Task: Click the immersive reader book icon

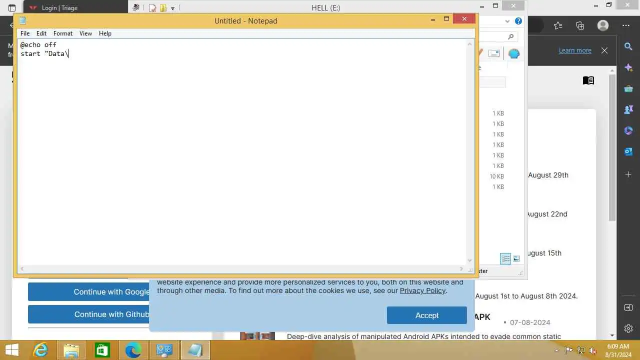Action: tap(588, 80)
